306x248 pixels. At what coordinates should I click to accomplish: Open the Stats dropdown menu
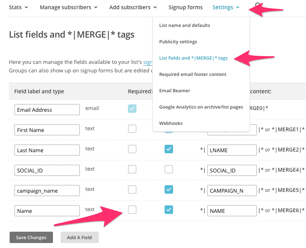[x=18, y=7]
